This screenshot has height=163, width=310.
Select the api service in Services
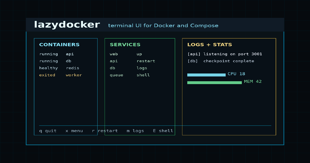pos(114,61)
